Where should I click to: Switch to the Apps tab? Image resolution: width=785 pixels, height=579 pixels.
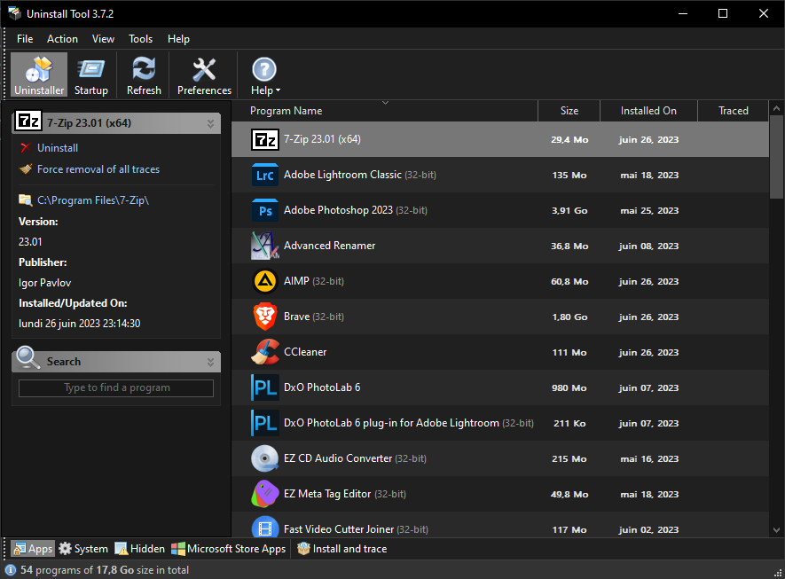(x=33, y=549)
